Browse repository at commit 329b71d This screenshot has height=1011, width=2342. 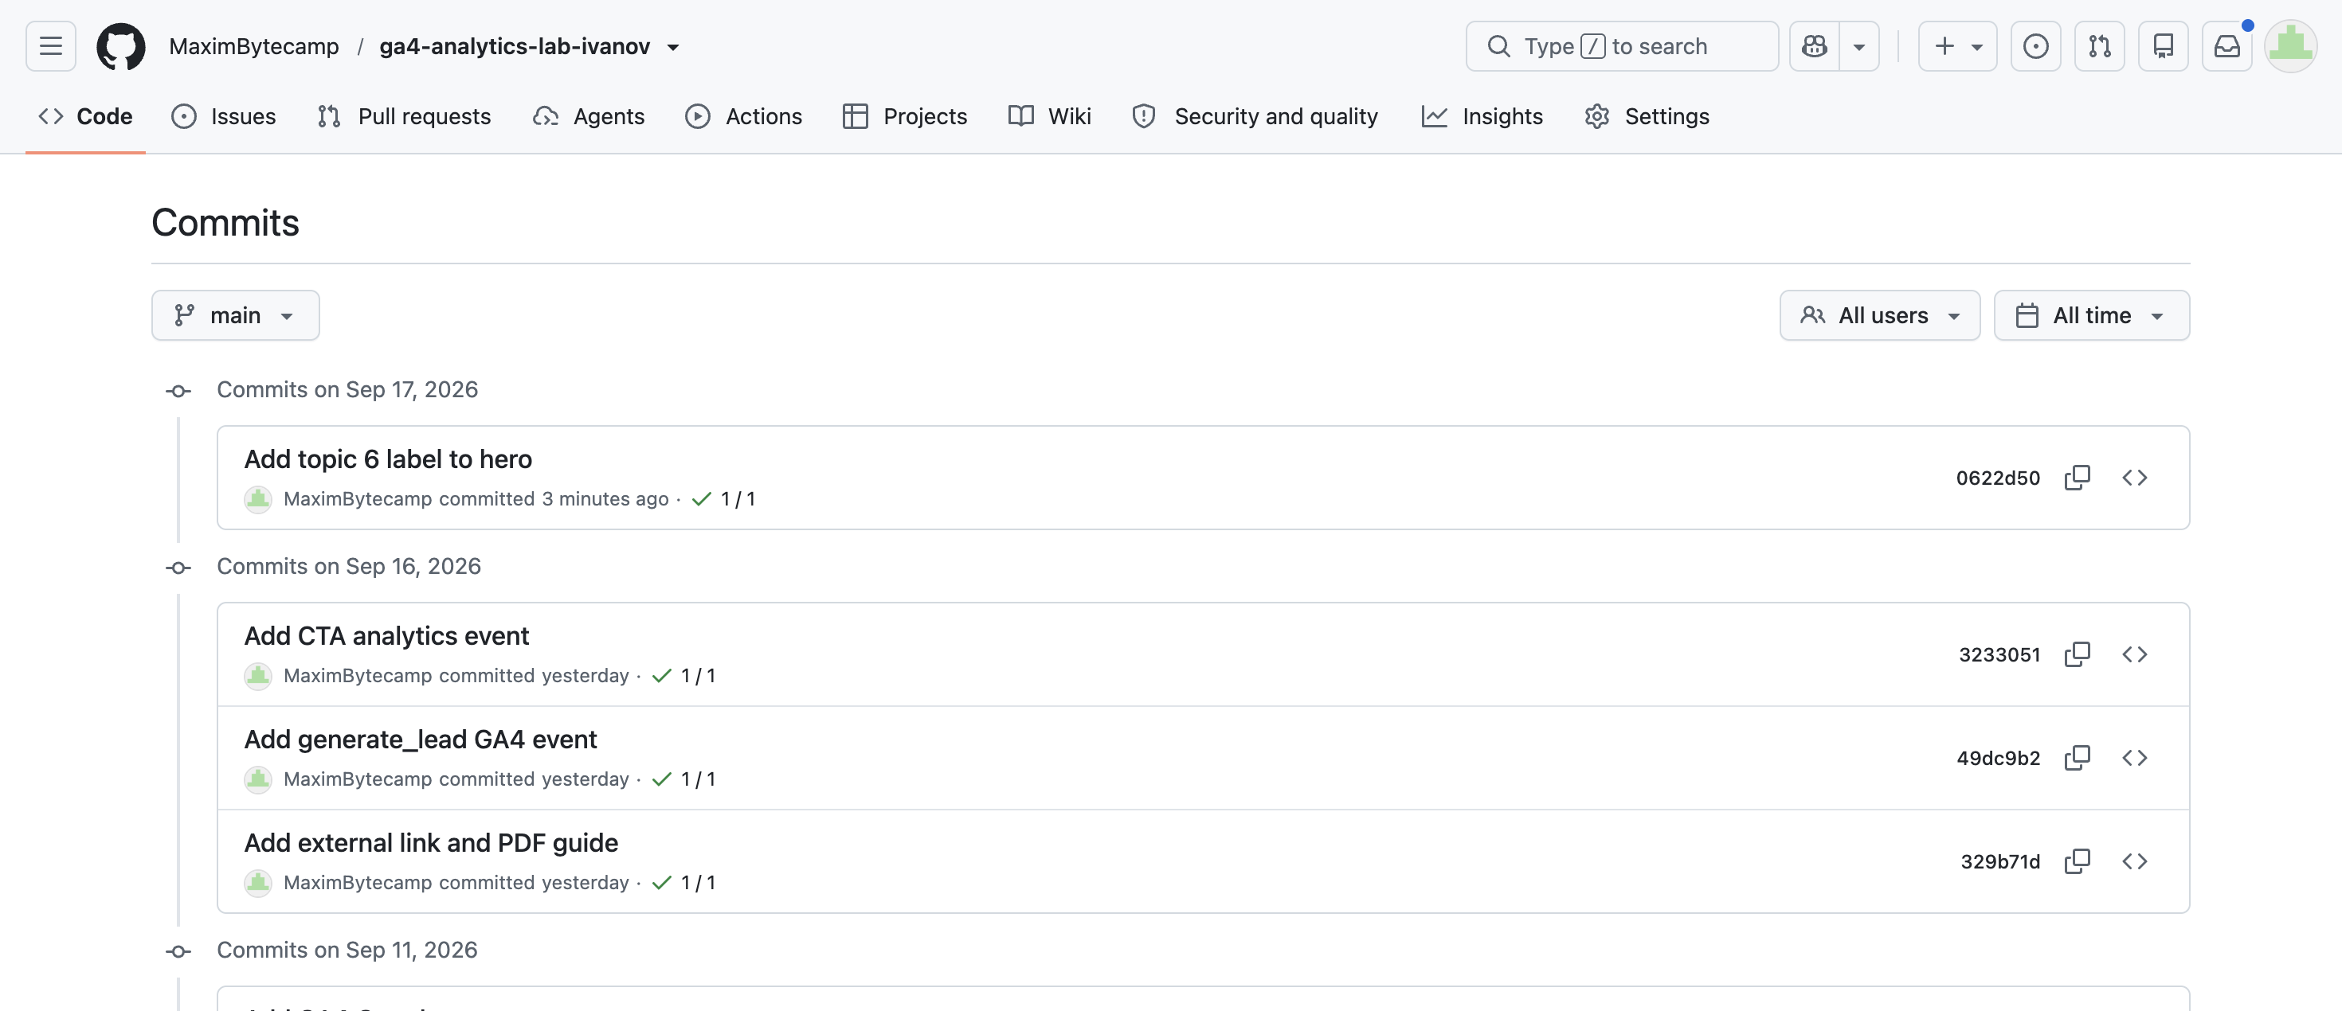pyautogui.click(x=2135, y=862)
